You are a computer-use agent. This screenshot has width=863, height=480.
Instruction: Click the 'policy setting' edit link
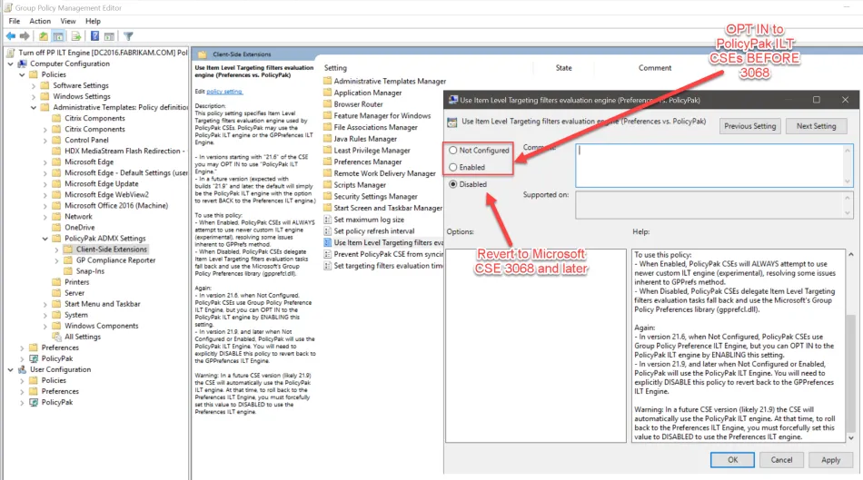tap(224, 92)
